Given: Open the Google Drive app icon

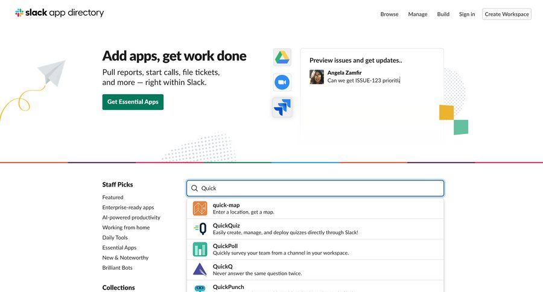Looking at the screenshot, I should coord(282,57).
